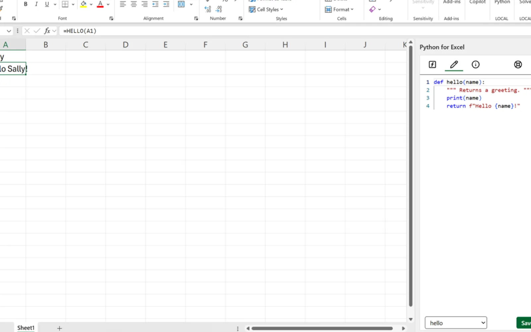The width and height of the screenshot is (531, 332).
Task: Toggle italic formatting
Action: 36,4
